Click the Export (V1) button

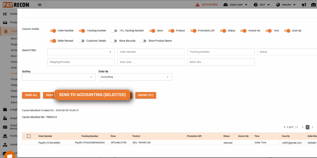(x=145, y=95)
